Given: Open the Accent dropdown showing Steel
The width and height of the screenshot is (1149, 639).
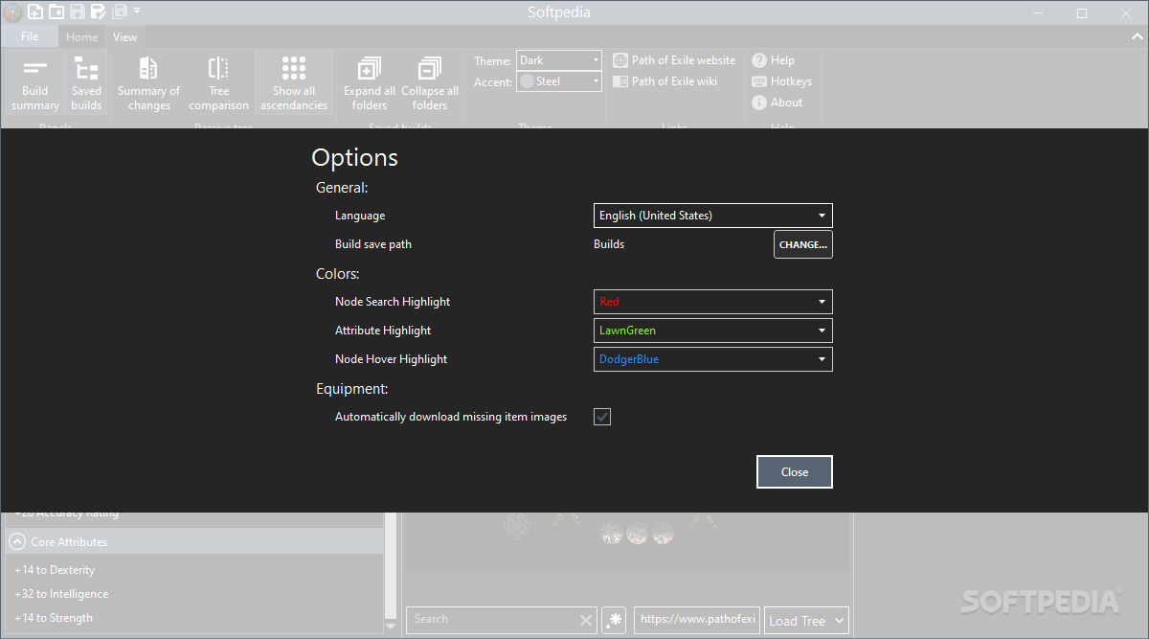Looking at the screenshot, I should click(559, 81).
